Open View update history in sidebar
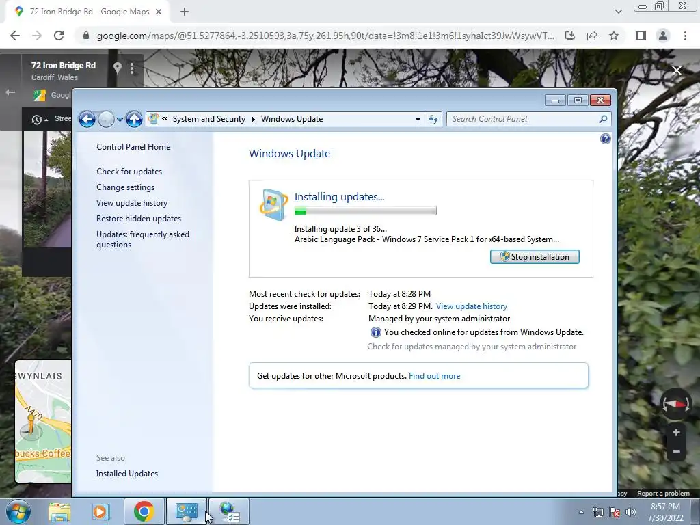700x525 pixels. pyautogui.click(x=132, y=202)
